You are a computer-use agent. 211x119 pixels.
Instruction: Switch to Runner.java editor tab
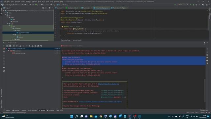[86, 8]
